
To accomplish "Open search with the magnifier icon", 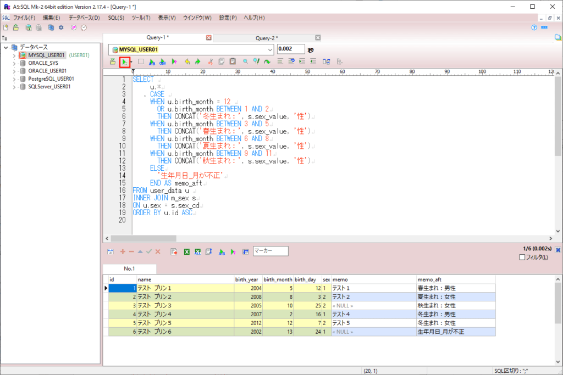I will (x=244, y=61).
